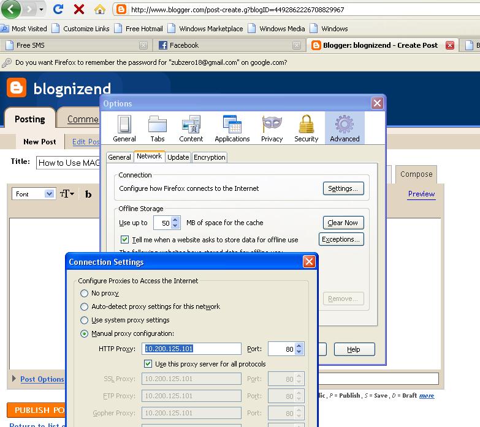Switch to the Compose editor tab
The width and height of the screenshot is (480, 427).
416,174
